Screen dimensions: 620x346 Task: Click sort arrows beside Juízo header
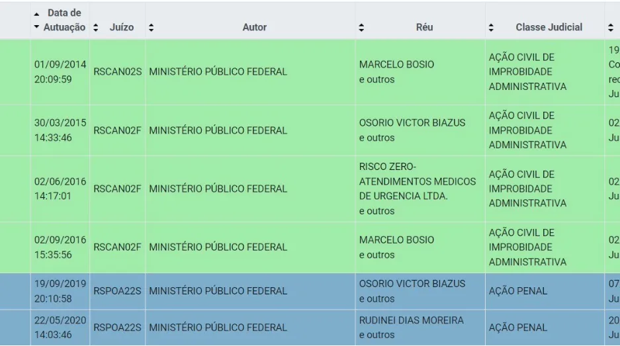coord(95,27)
